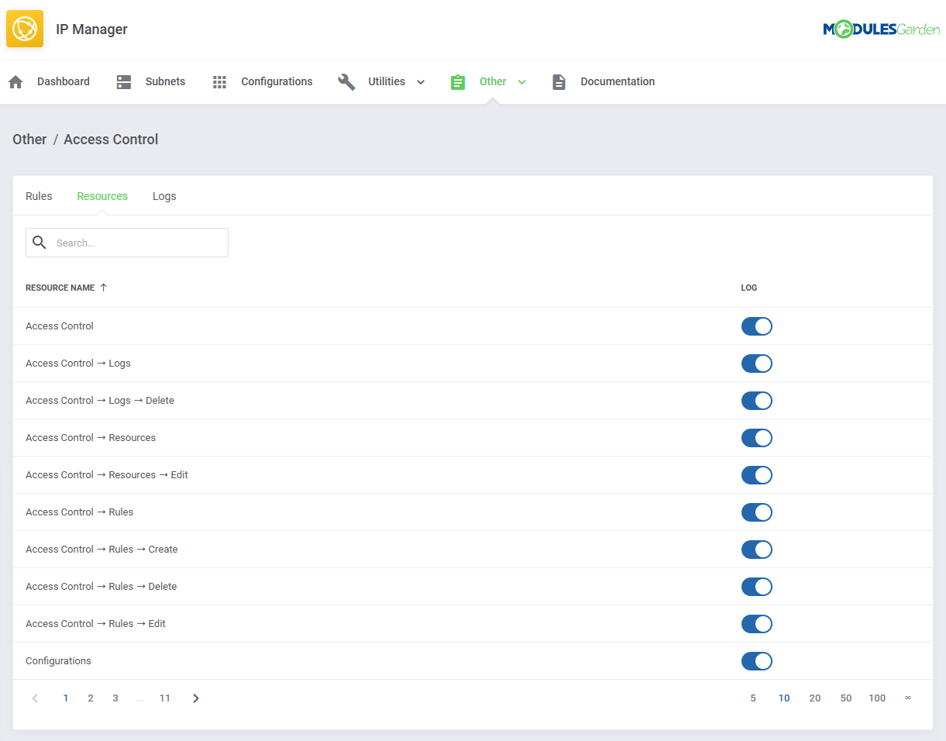Click the Configurations grid icon
This screenshot has width=946, height=741.
pos(219,82)
